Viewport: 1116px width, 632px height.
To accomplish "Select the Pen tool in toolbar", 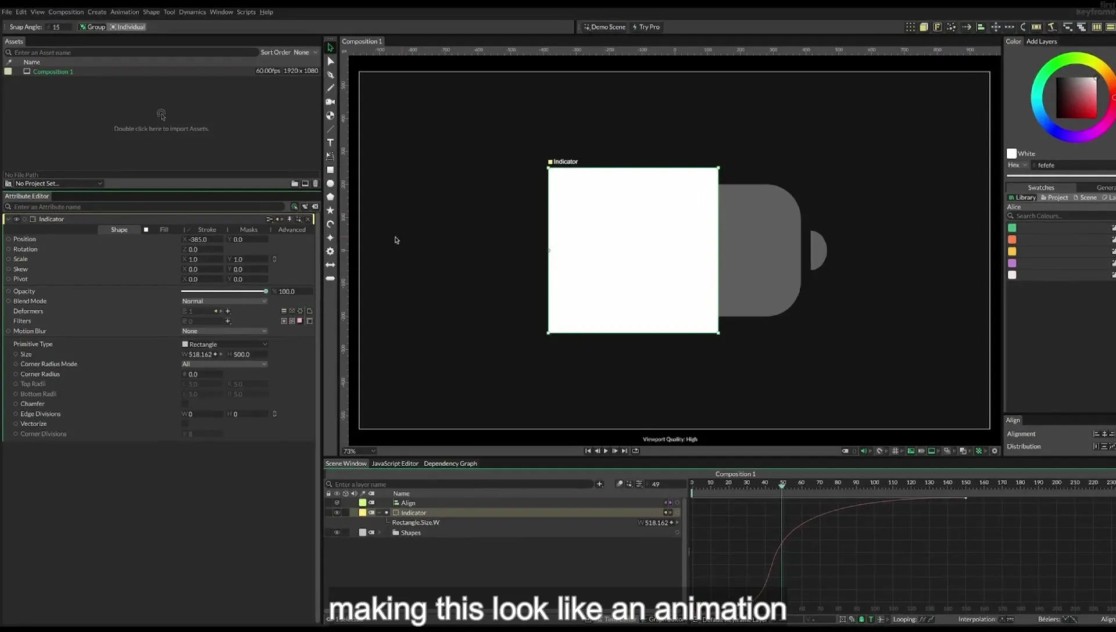I will [x=330, y=75].
